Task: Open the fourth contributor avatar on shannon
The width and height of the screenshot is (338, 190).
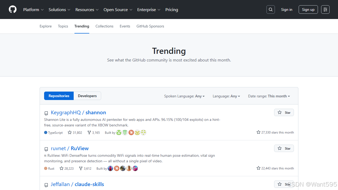Action: 137,132
